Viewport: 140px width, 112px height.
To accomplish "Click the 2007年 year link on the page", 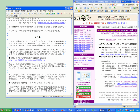I will point(111,33).
